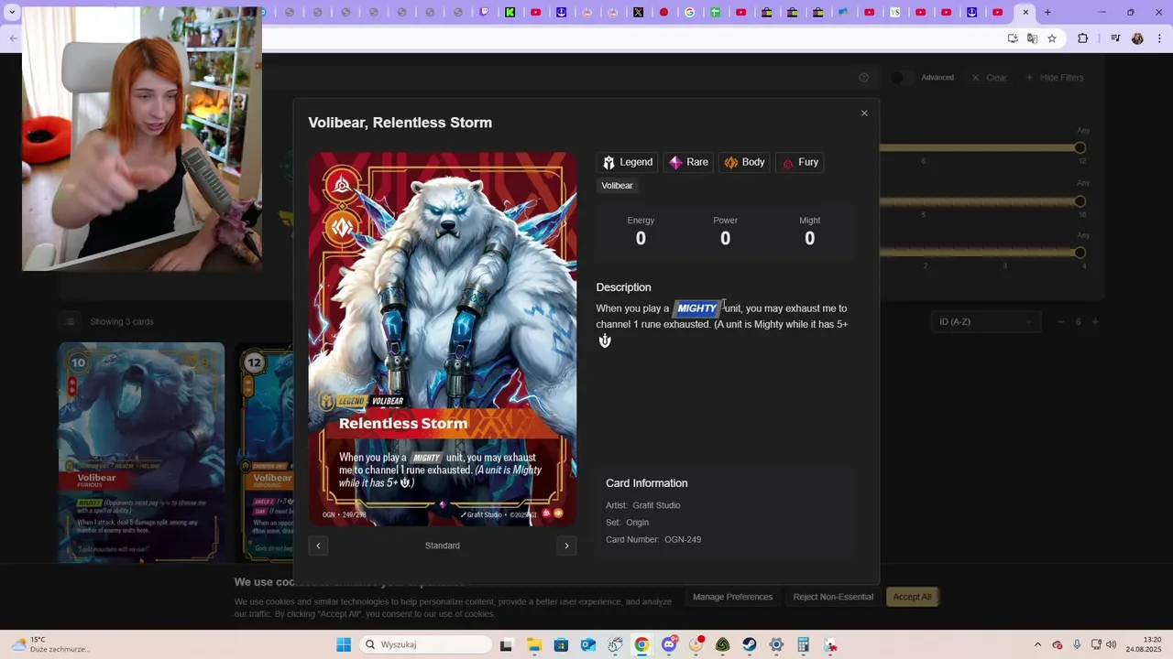The width and height of the screenshot is (1173, 659).
Task: Bookmark this page with the star icon
Action: point(1052,38)
